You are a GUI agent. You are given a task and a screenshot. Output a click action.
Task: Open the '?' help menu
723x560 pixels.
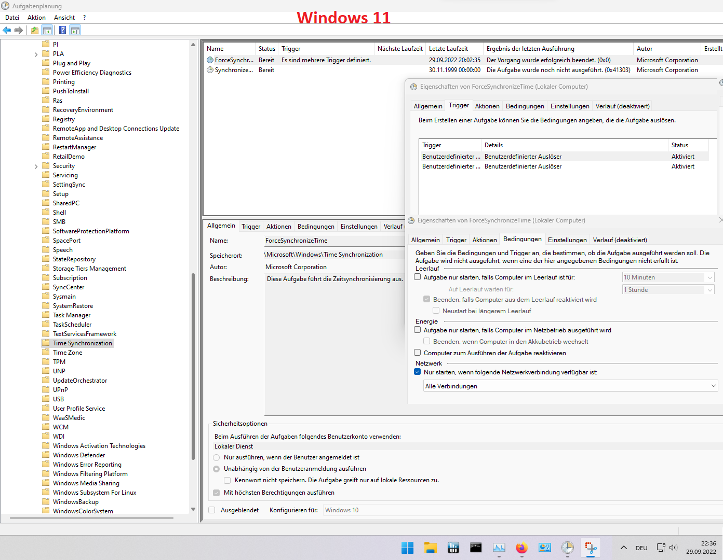pyautogui.click(x=84, y=18)
